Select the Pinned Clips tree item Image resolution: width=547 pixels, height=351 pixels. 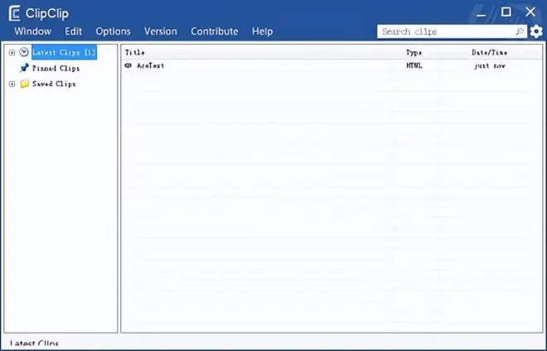coord(56,68)
